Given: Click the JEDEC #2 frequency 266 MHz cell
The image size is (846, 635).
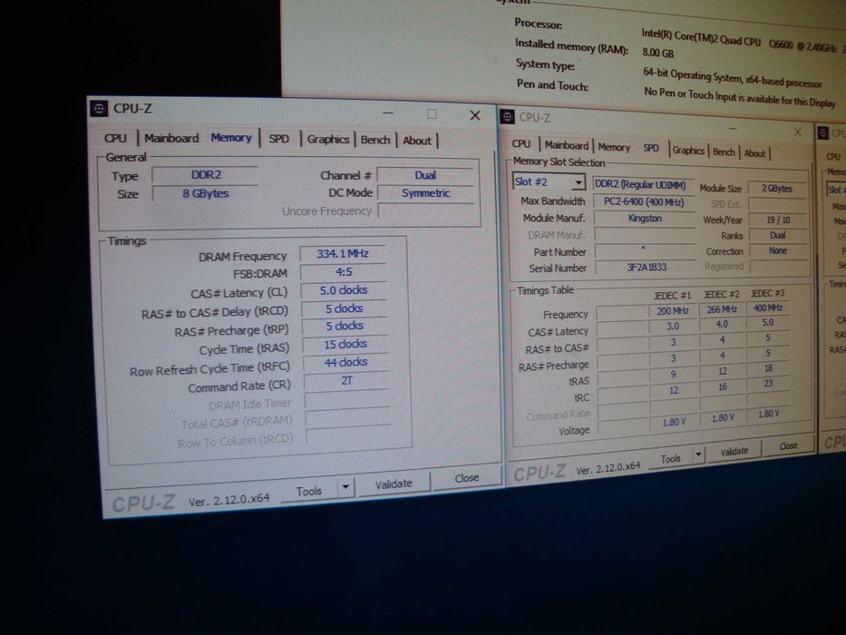Looking at the screenshot, I should coord(722,309).
